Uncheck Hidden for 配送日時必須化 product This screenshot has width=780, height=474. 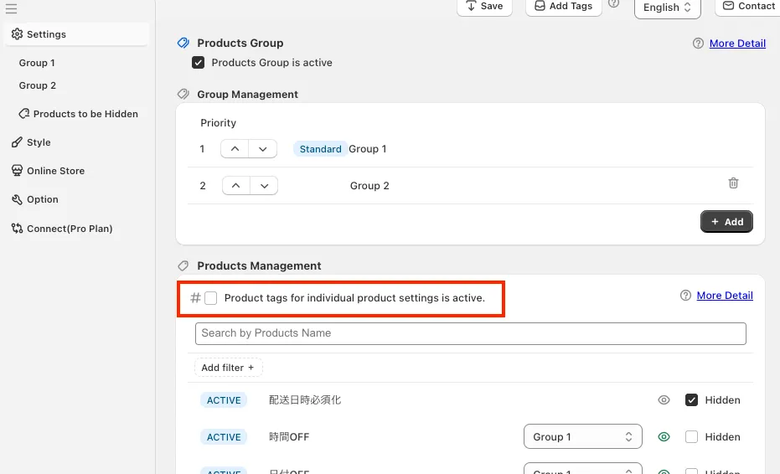691,400
